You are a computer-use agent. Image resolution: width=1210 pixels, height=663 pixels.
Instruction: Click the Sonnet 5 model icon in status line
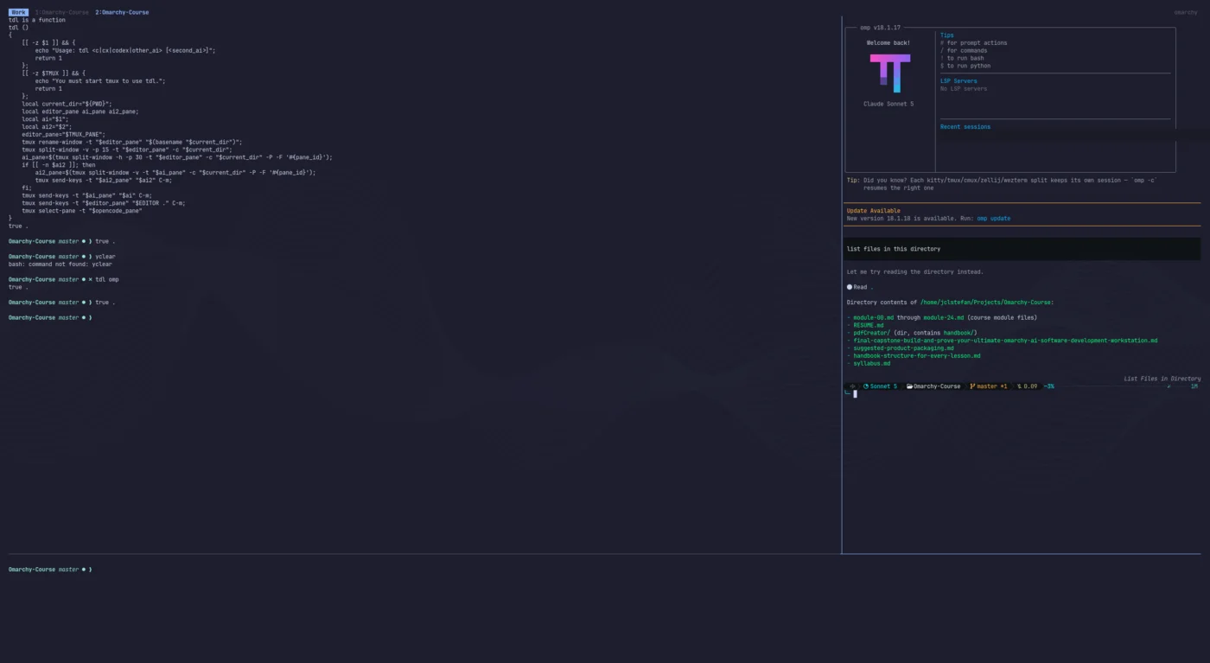[x=866, y=386]
